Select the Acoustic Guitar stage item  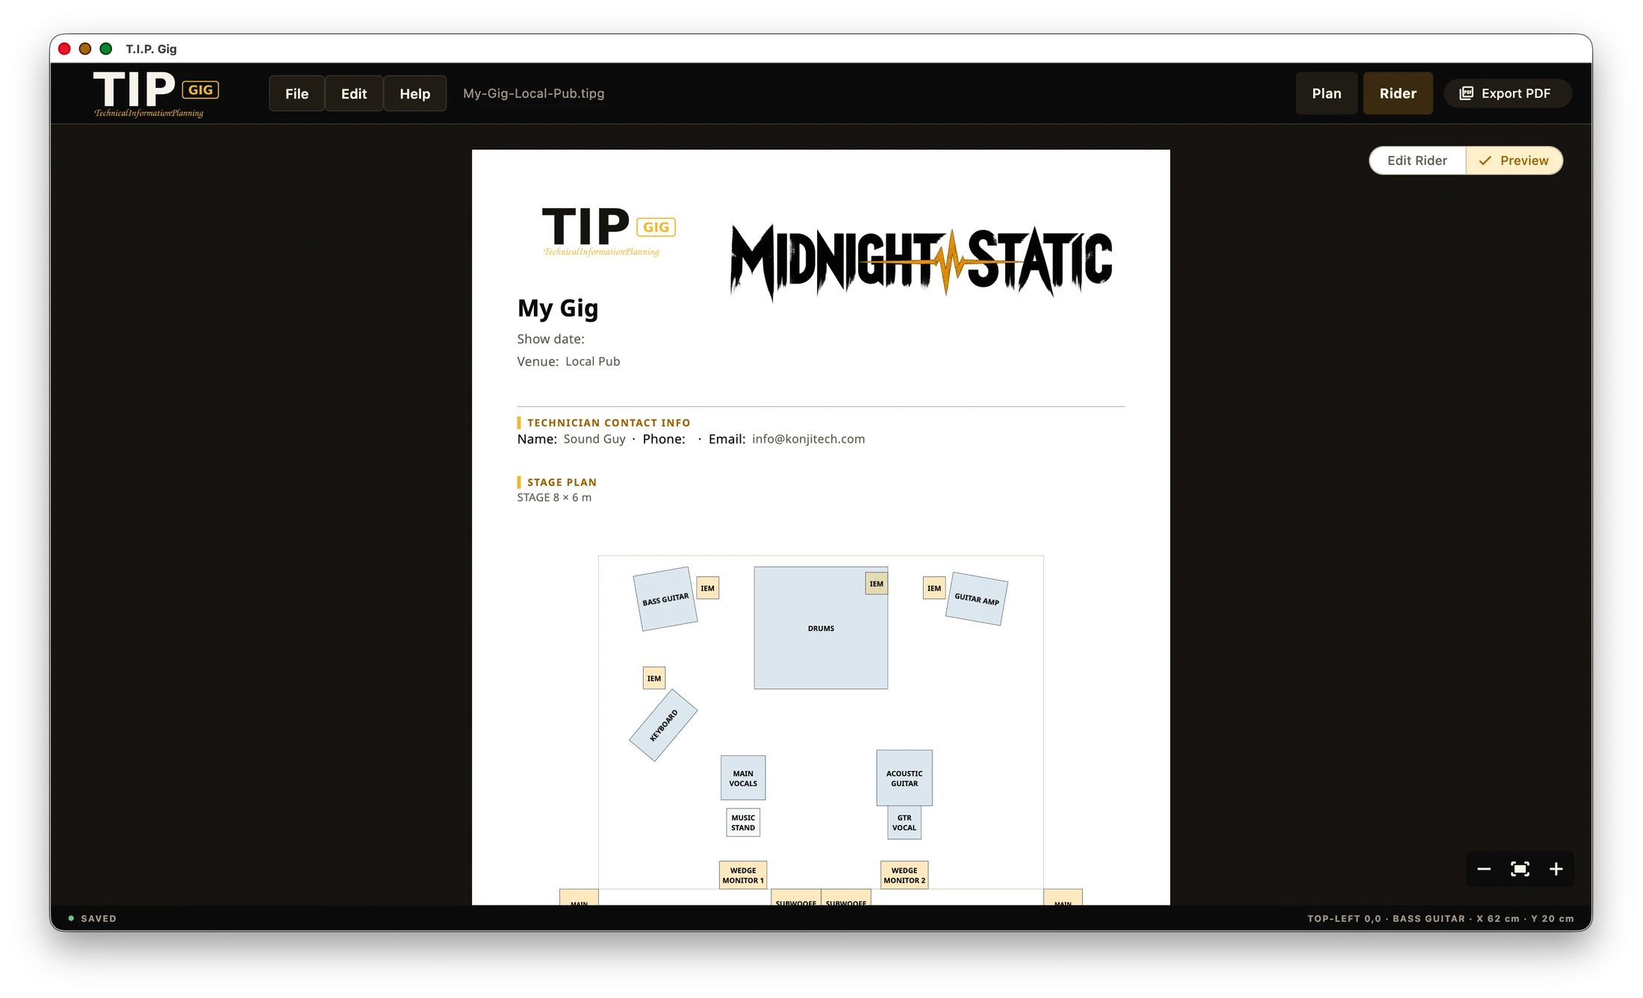(x=904, y=778)
